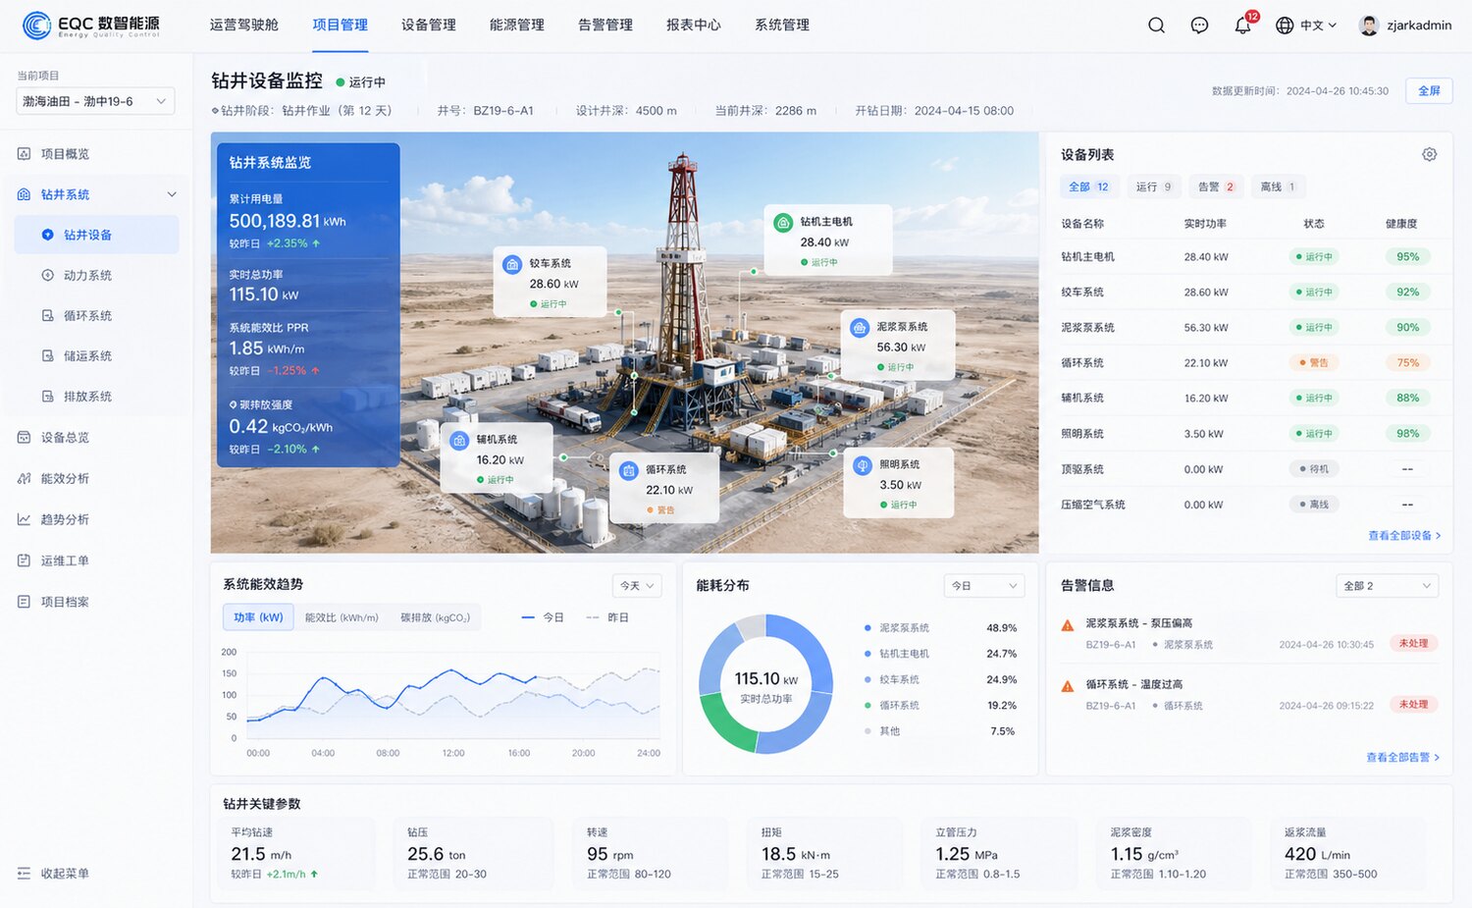Open the 当前项目 project selector
Screen dimensions: 1472x908
[x=93, y=100]
